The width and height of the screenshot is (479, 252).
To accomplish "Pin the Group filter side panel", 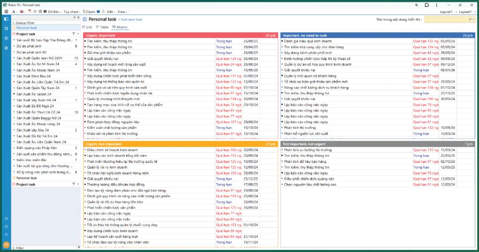I will [74, 18].
